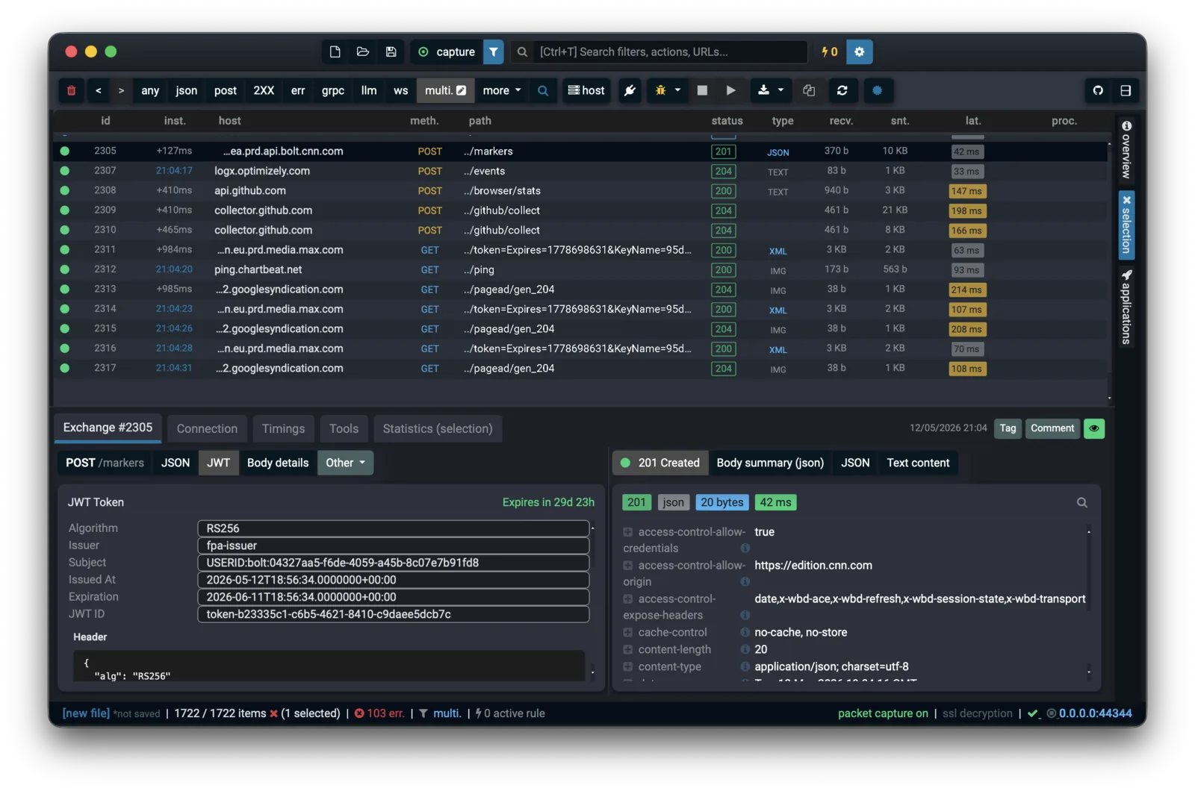This screenshot has width=1195, height=791.
Task: Expand access-control-allow-credentials header plus
Action: click(x=628, y=532)
